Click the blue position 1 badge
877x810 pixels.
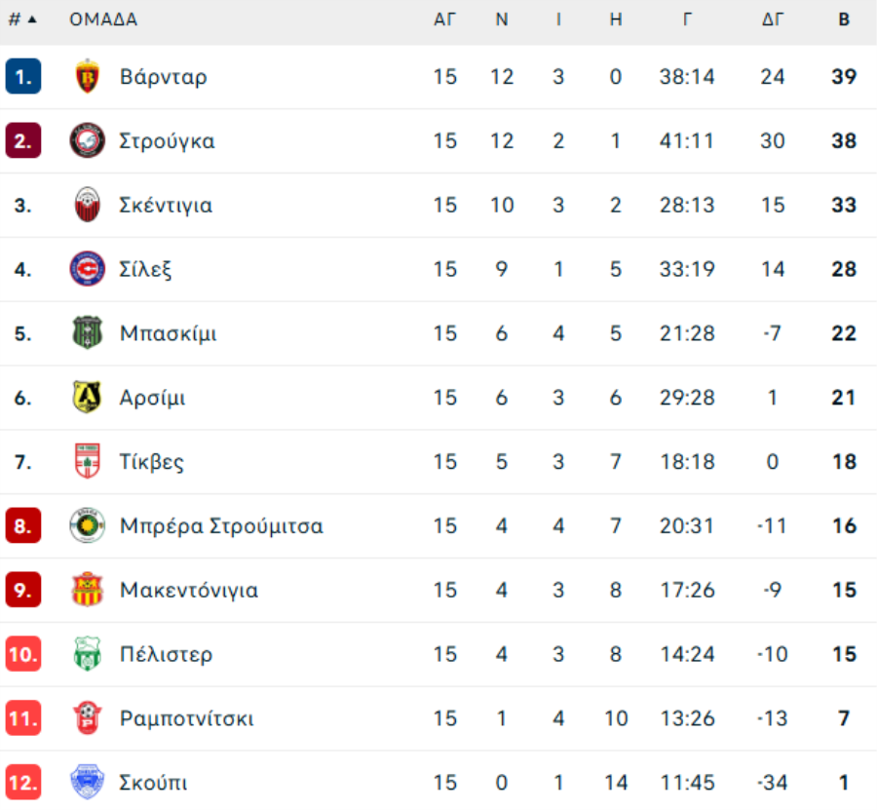(x=22, y=76)
